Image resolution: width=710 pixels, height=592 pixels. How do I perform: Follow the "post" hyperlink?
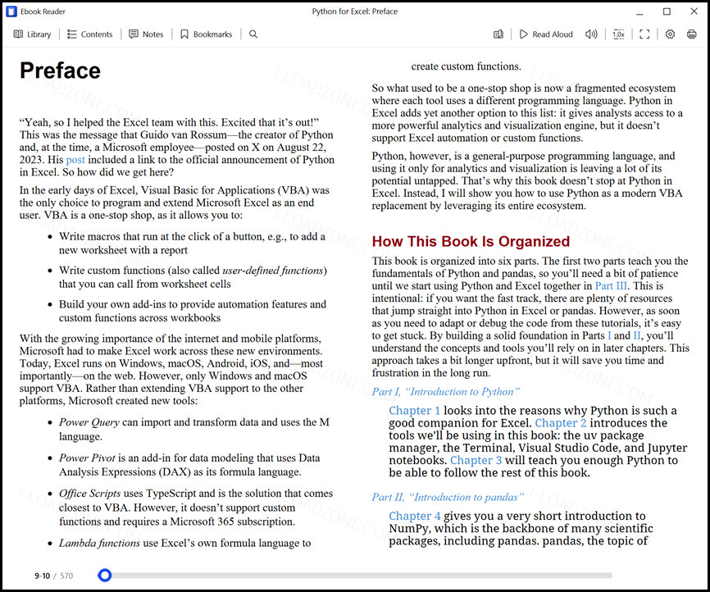(x=75, y=160)
